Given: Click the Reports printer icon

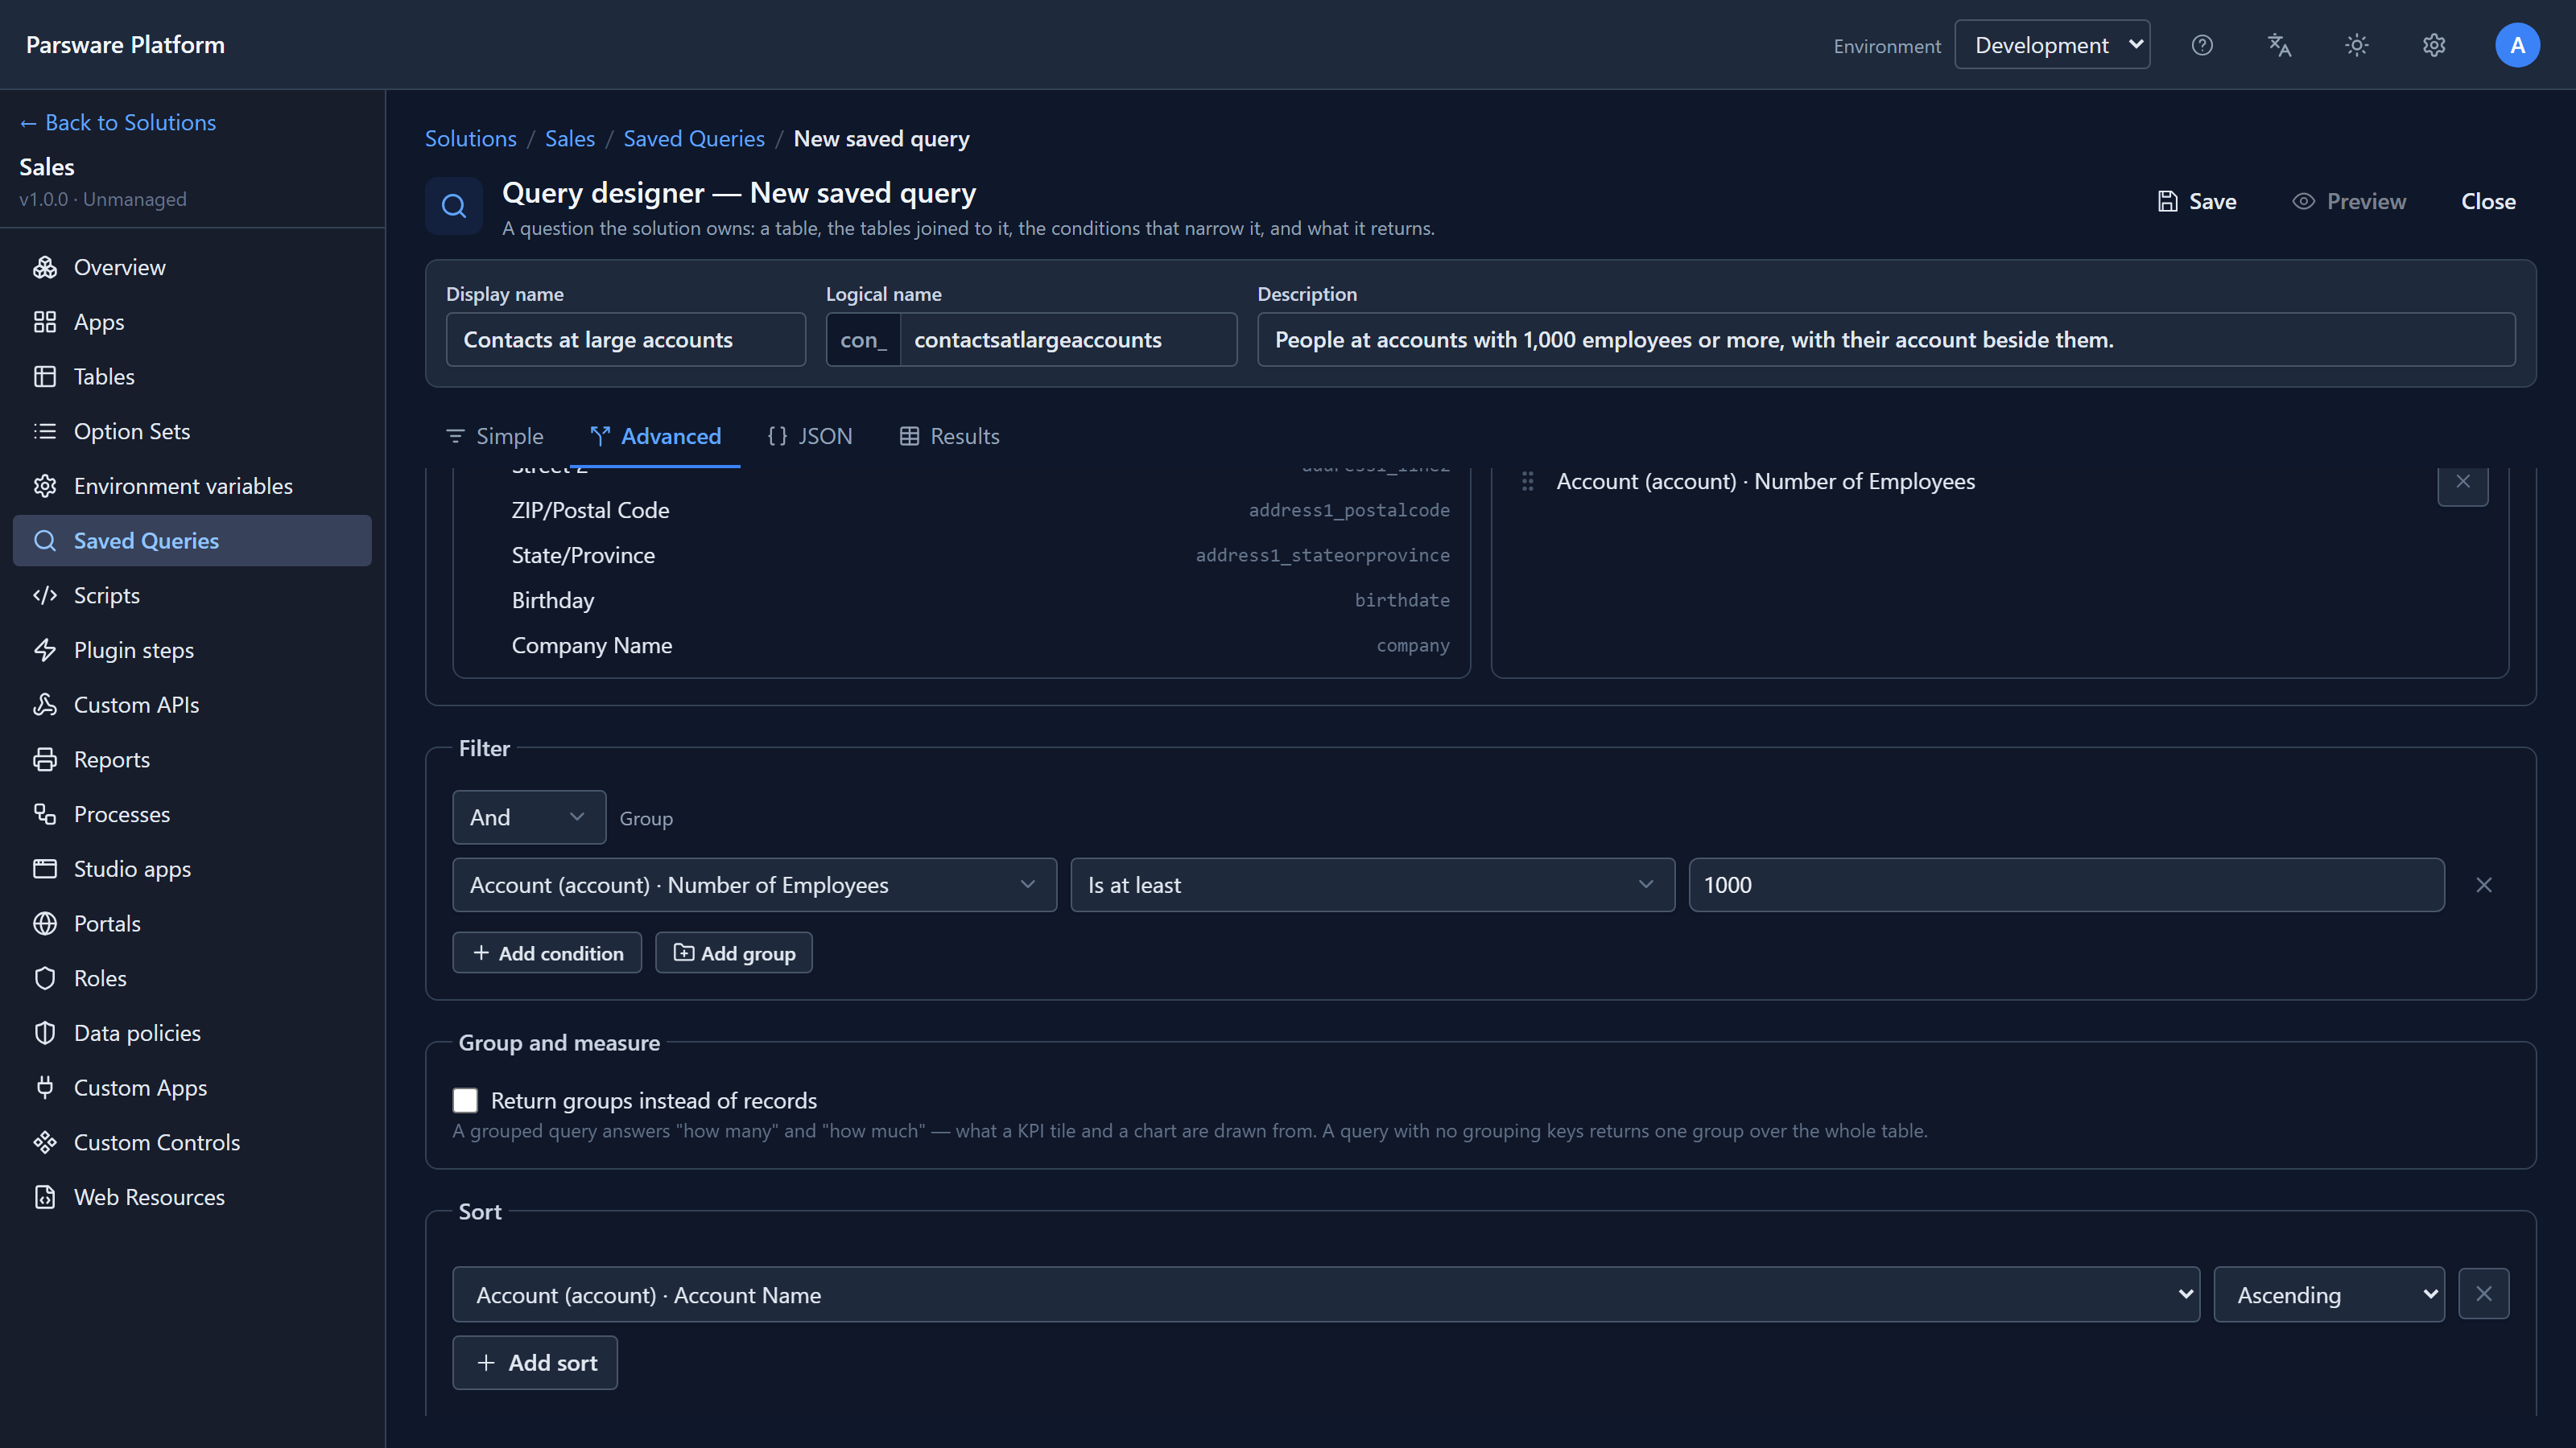Looking at the screenshot, I should click(x=45, y=759).
